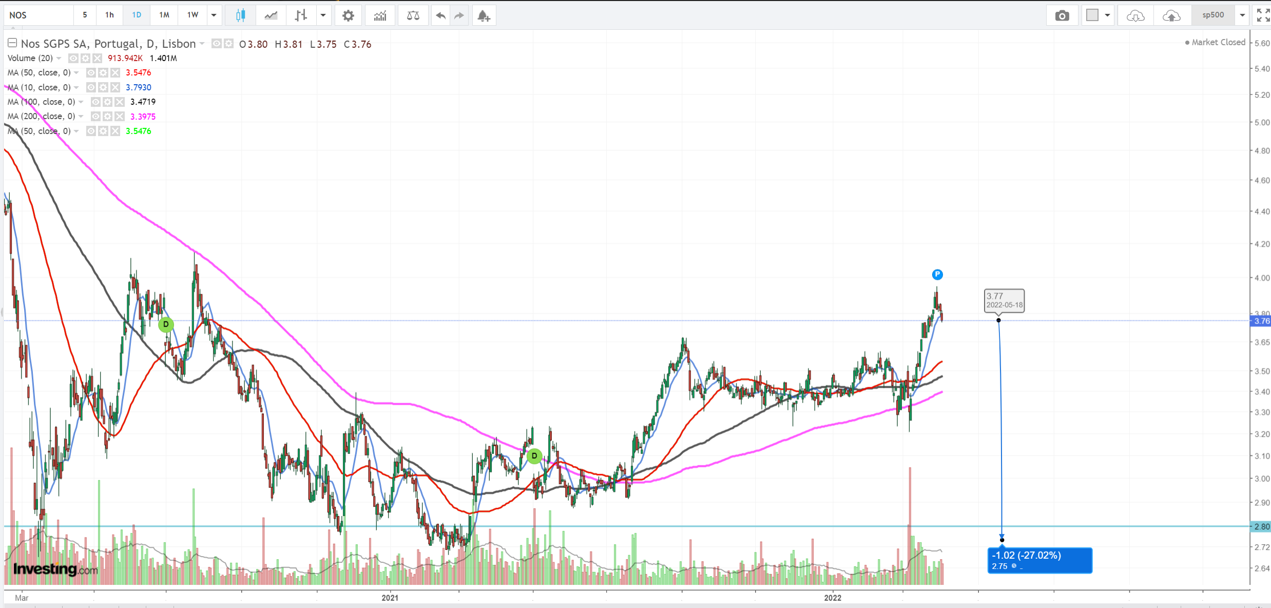The width and height of the screenshot is (1271, 608).
Task: Open the chart properties gear
Action: click(x=348, y=15)
